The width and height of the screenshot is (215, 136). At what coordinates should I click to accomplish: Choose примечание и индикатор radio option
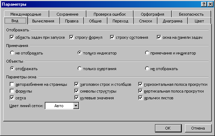click(147, 53)
